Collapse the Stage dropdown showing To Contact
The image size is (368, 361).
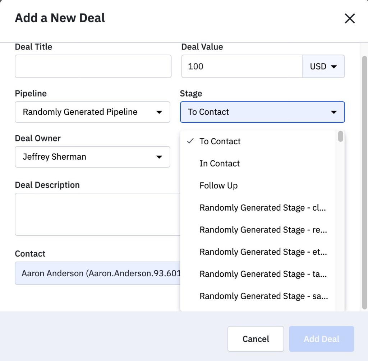[262, 112]
